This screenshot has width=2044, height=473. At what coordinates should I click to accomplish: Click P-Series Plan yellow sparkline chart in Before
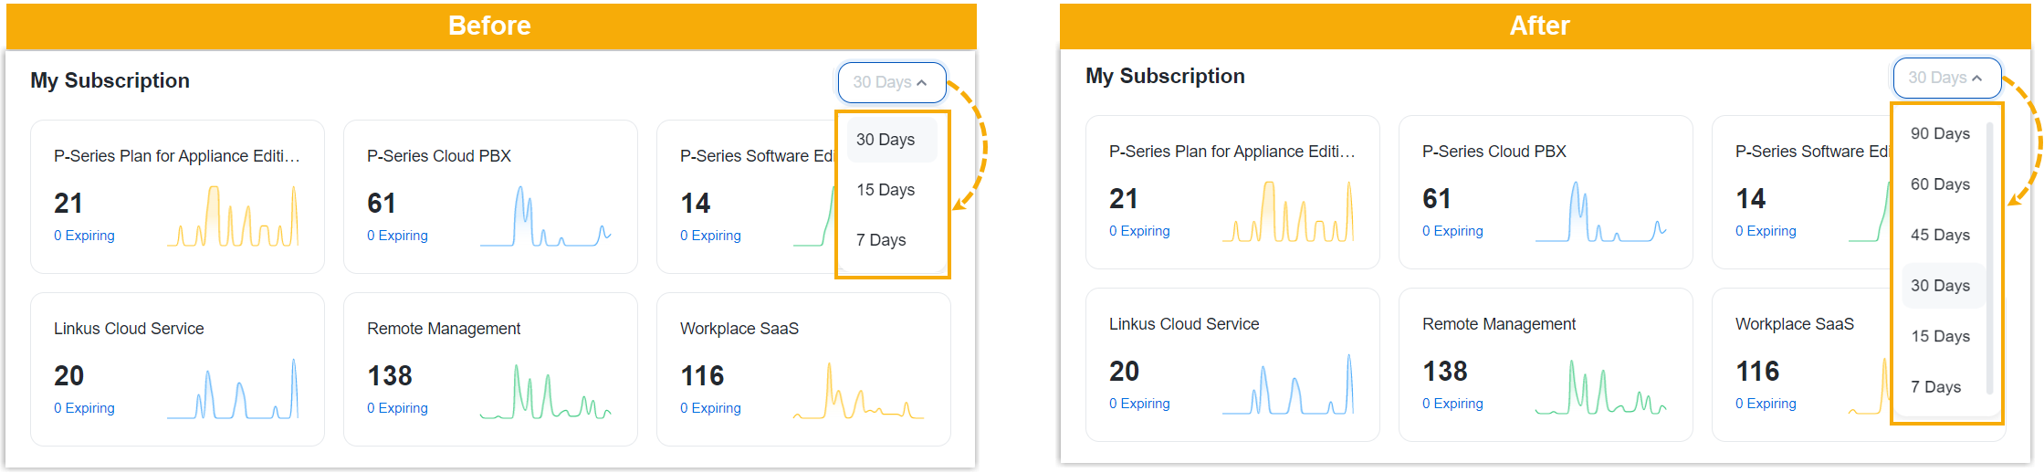point(233,217)
